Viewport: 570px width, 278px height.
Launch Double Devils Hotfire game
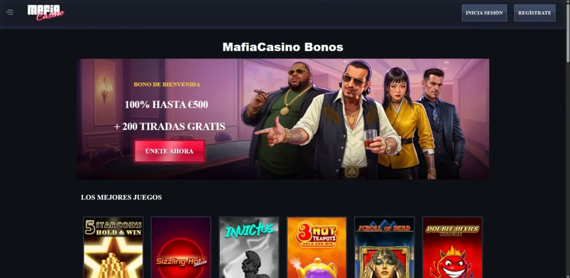point(452,247)
